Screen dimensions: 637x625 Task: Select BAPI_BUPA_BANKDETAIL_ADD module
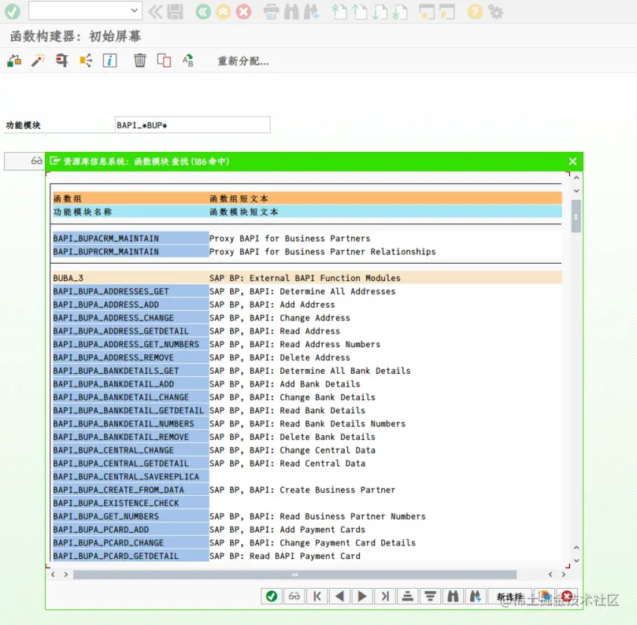pos(131,384)
